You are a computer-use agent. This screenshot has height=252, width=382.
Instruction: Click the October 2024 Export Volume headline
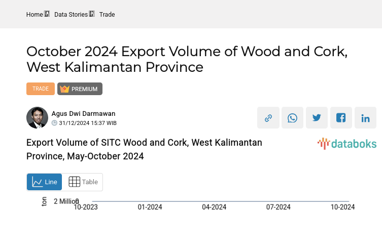[x=187, y=59]
